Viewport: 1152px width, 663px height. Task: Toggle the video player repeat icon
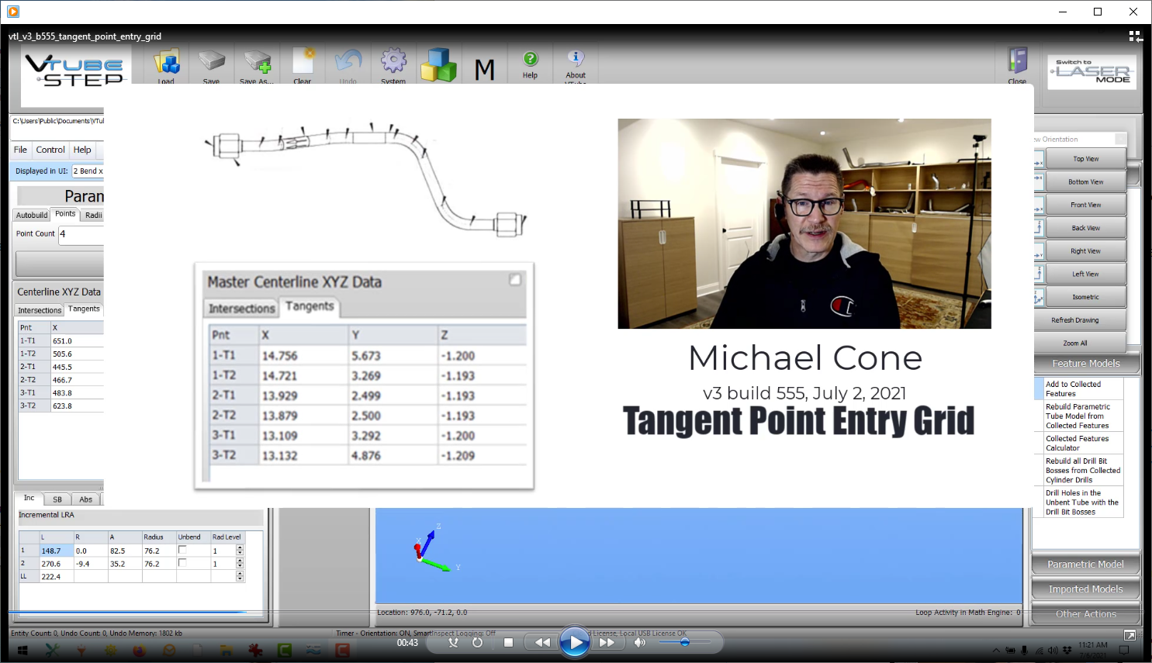pos(477,642)
